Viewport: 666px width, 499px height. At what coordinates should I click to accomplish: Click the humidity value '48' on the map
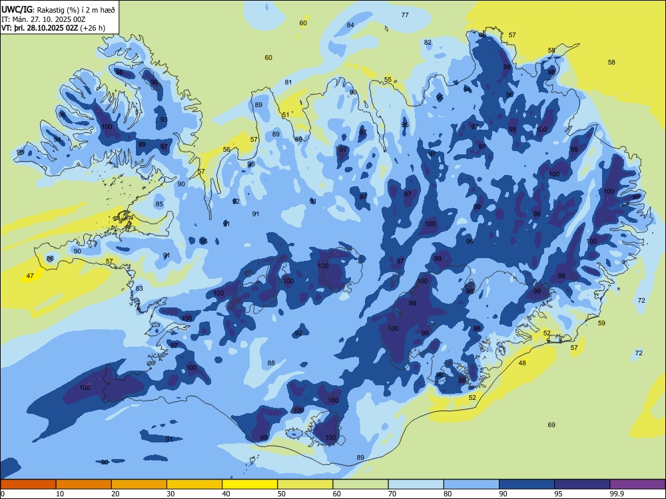[522, 363]
